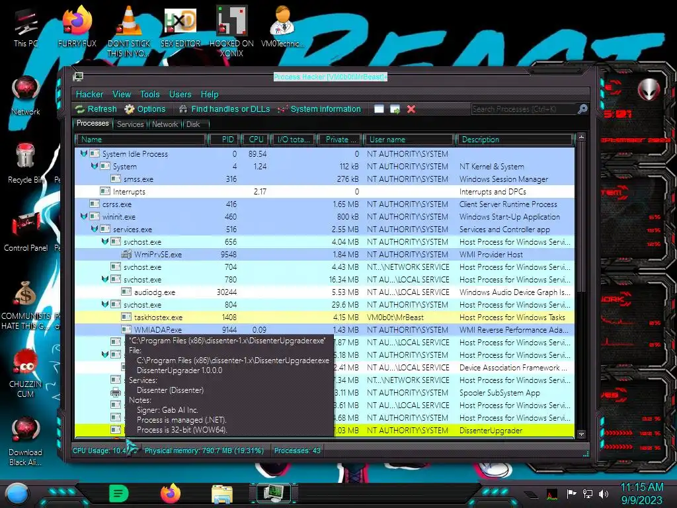Sort by the CPU column header
Viewport: 677px width, 508px height.
pos(255,140)
